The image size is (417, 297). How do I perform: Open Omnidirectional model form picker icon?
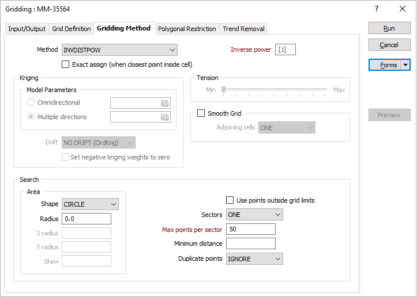click(x=164, y=104)
